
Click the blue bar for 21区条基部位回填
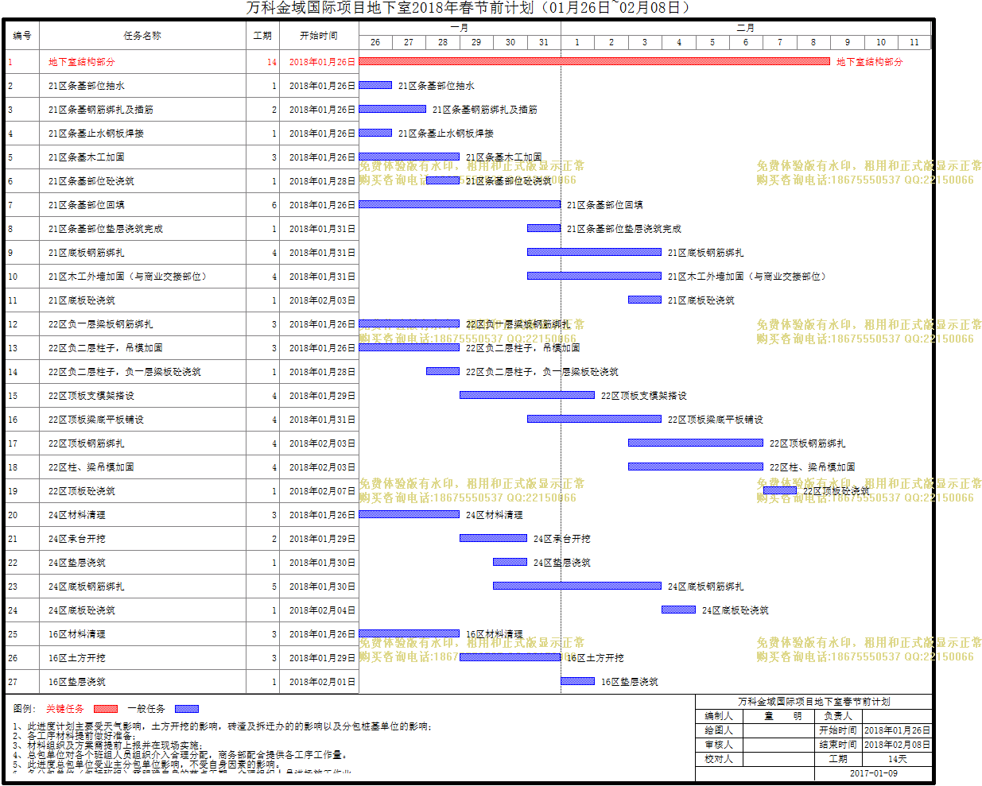460,204
